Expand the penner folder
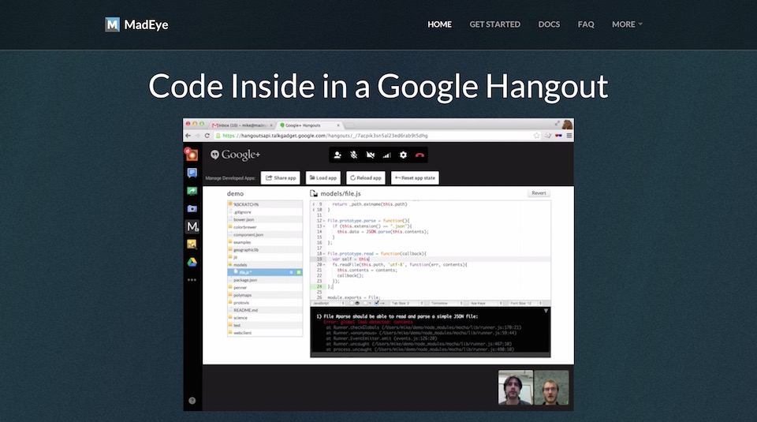Screen dimensions: 757x422 pyautogui.click(x=265, y=287)
